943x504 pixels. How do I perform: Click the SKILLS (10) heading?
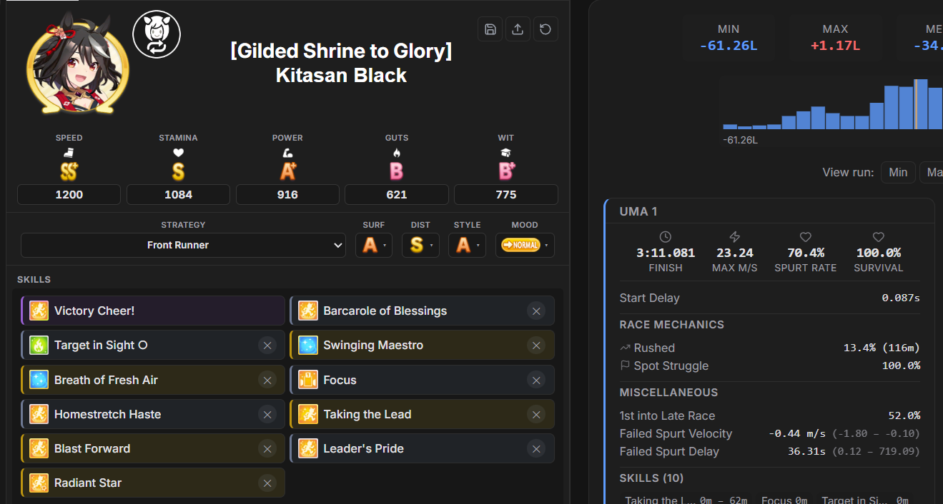653,478
